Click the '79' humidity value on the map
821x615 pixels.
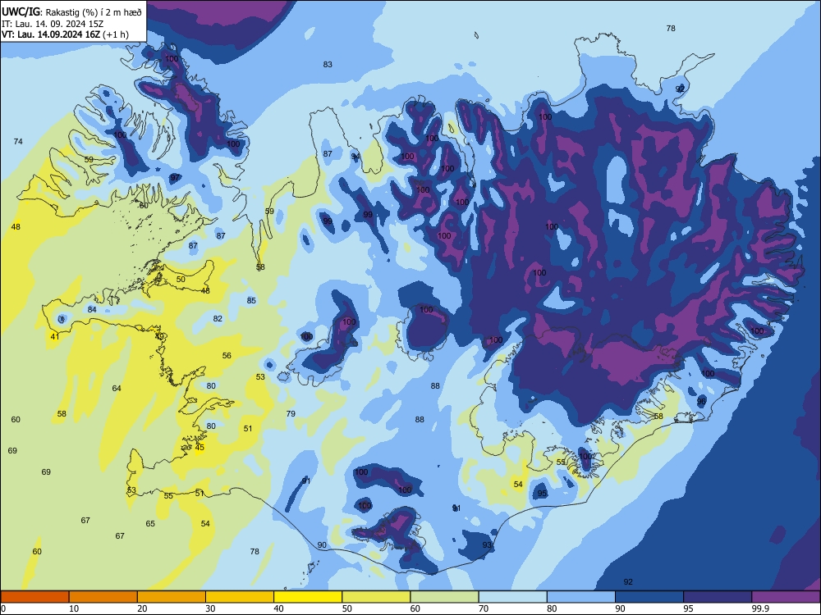[x=291, y=413]
